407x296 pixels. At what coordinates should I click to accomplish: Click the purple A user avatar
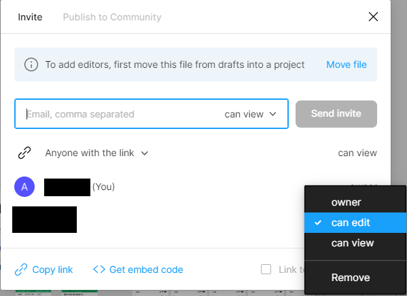tap(24, 187)
